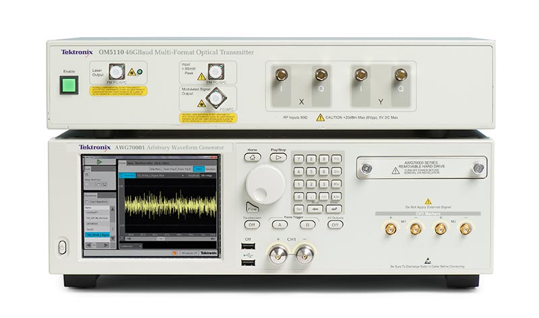Viewport: 539px width, 318px height.
Task: Tap the orange status icon in screen footer
Action: point(175,253)
